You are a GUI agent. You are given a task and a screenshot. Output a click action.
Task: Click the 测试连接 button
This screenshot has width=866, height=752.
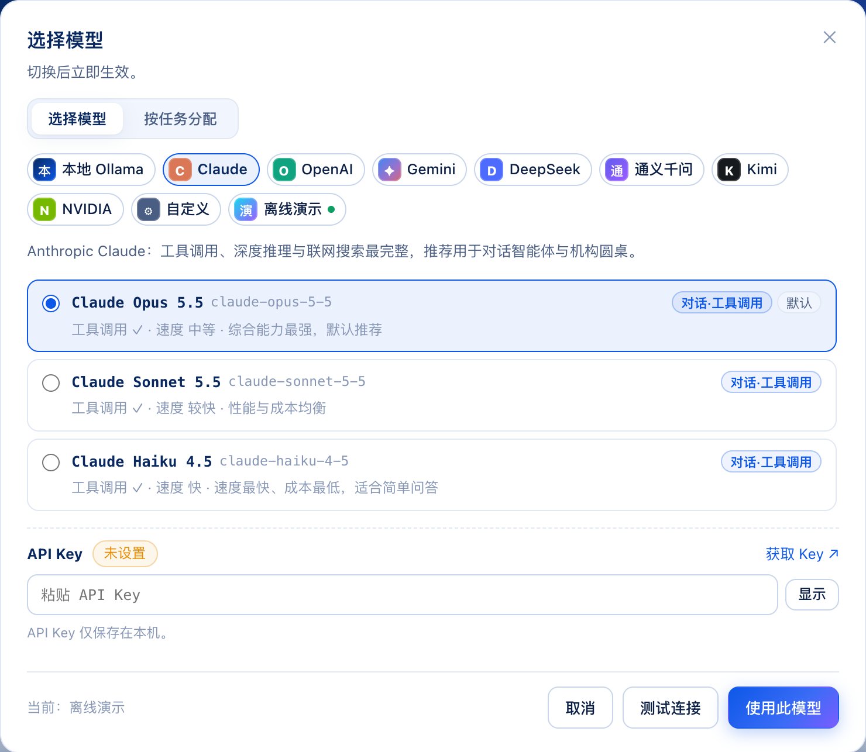point(671,708)
